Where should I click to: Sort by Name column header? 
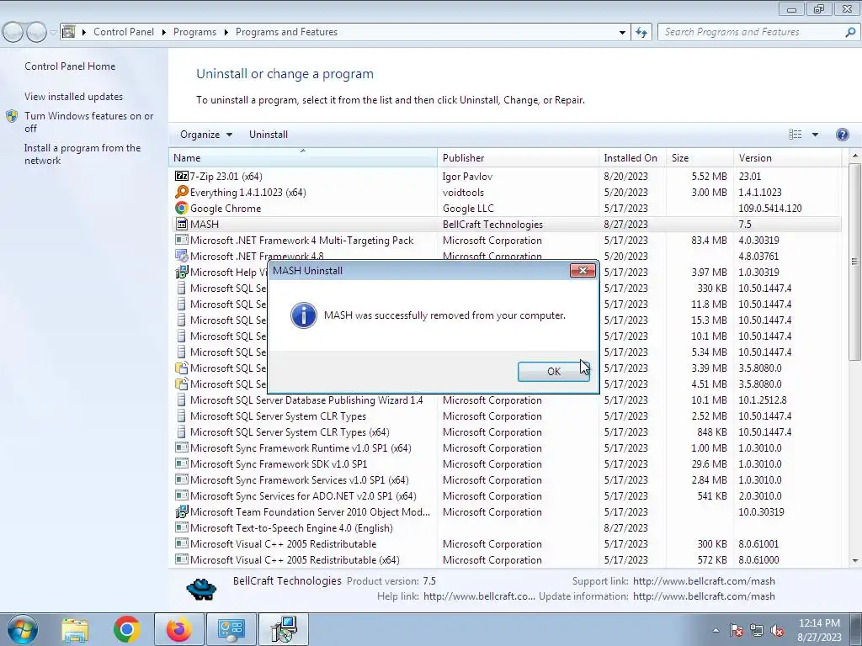(303, 157)
